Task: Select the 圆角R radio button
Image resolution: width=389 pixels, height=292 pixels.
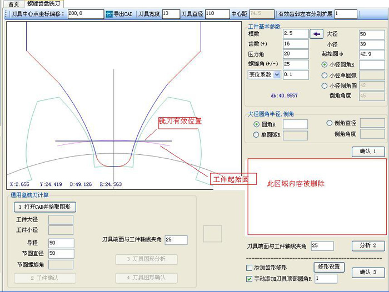Action: (257, 124)
